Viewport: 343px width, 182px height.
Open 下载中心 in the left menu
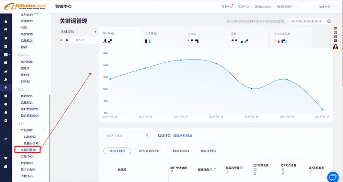(x=27, y=176)
